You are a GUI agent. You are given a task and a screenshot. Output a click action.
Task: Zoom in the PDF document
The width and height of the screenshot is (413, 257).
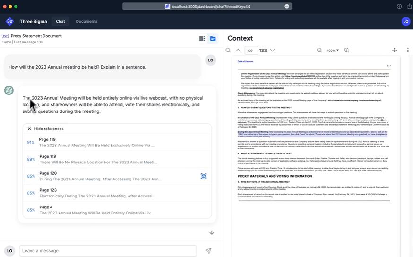(346, 51)
